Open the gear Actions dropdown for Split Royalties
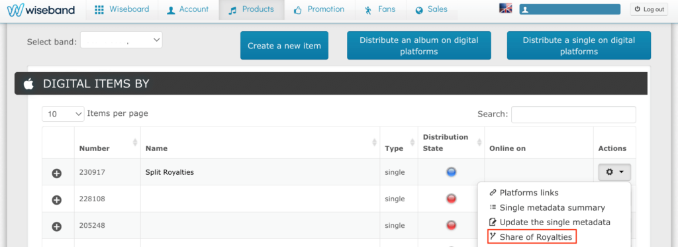Viewport: 678px width, 247px height. 614,172
